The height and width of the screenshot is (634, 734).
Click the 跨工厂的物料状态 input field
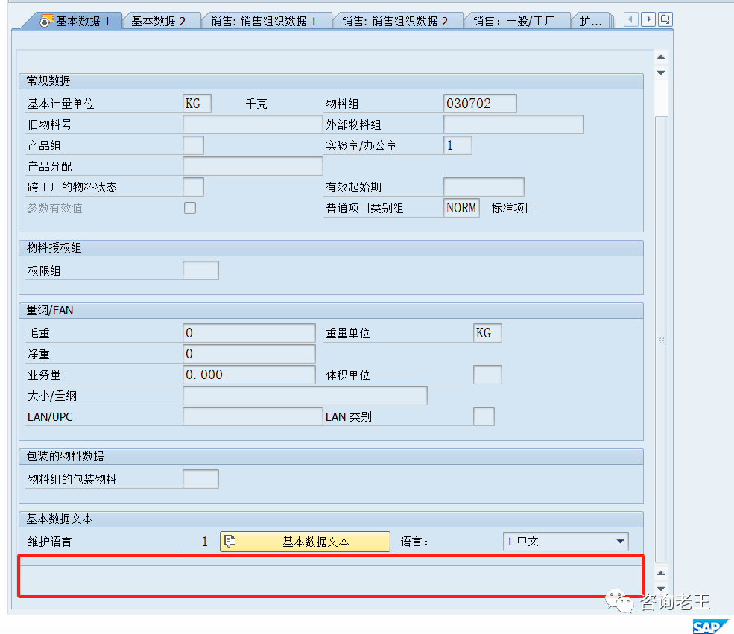coord(193,187)
